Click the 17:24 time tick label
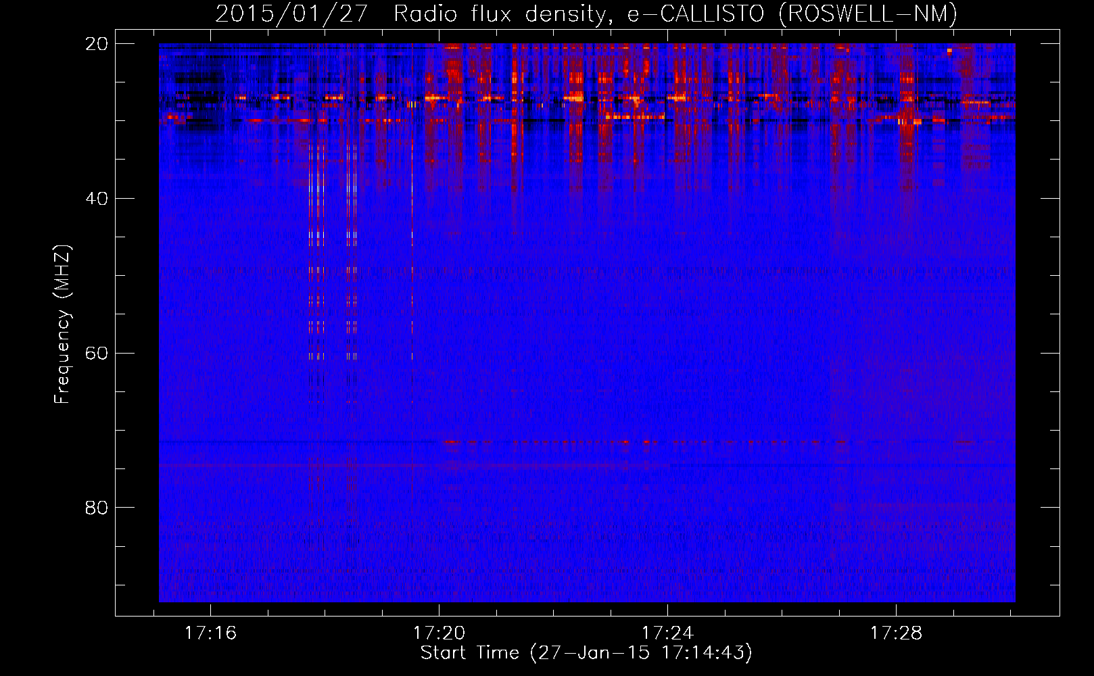1094x676 pixels. click(667, 633)
